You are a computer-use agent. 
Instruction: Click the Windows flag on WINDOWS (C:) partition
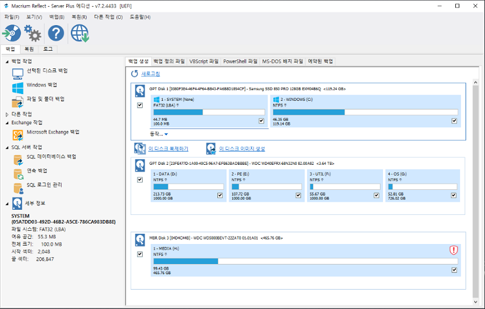click(x=276, y=100)
